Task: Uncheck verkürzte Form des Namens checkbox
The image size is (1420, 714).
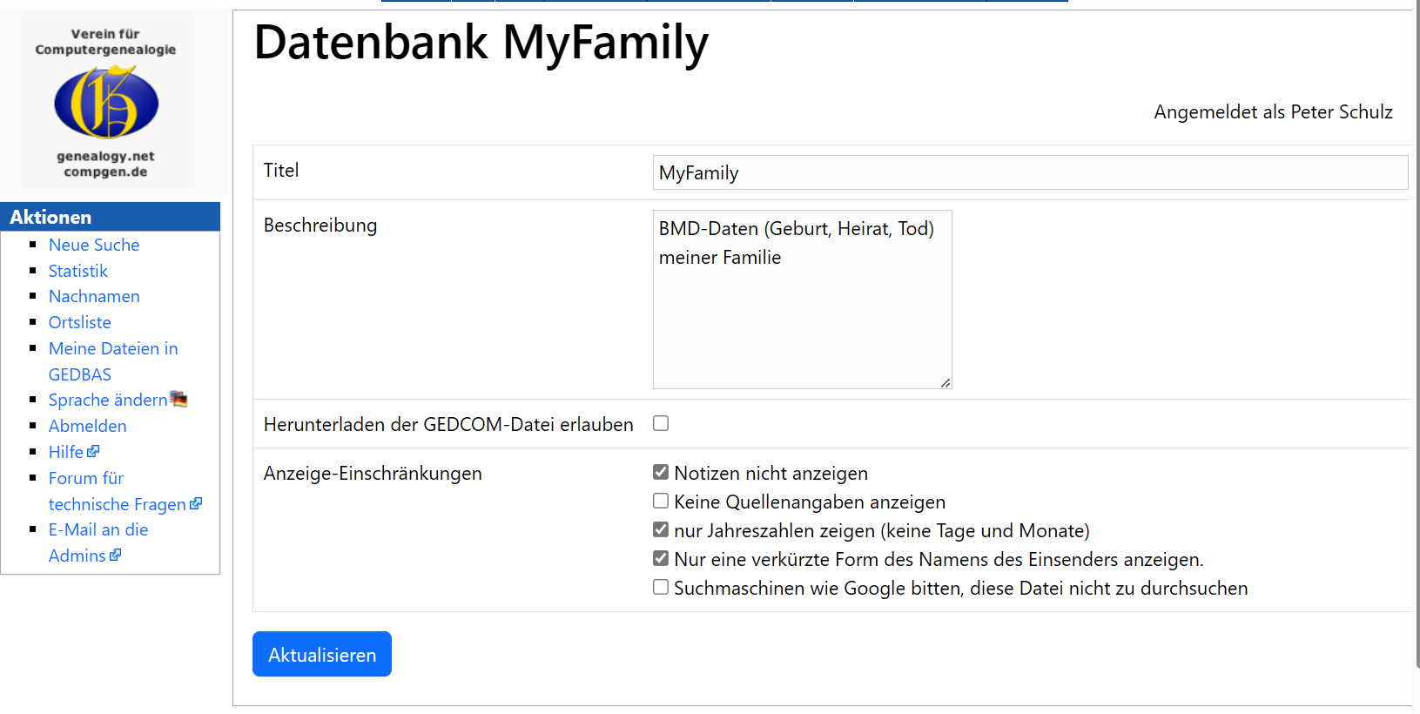Action: (x=661, y=558)
